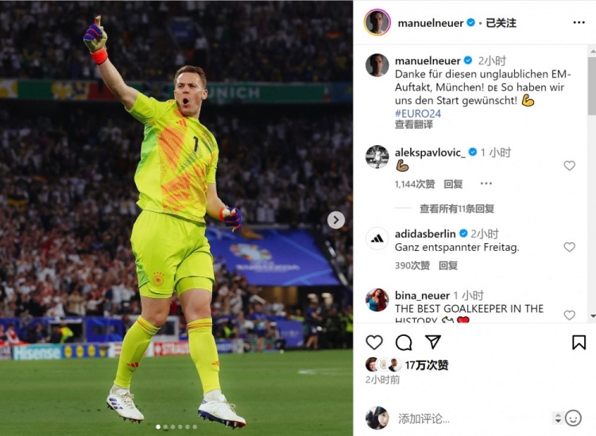
Task: Focus the add a comment input field
Action: 471,419
